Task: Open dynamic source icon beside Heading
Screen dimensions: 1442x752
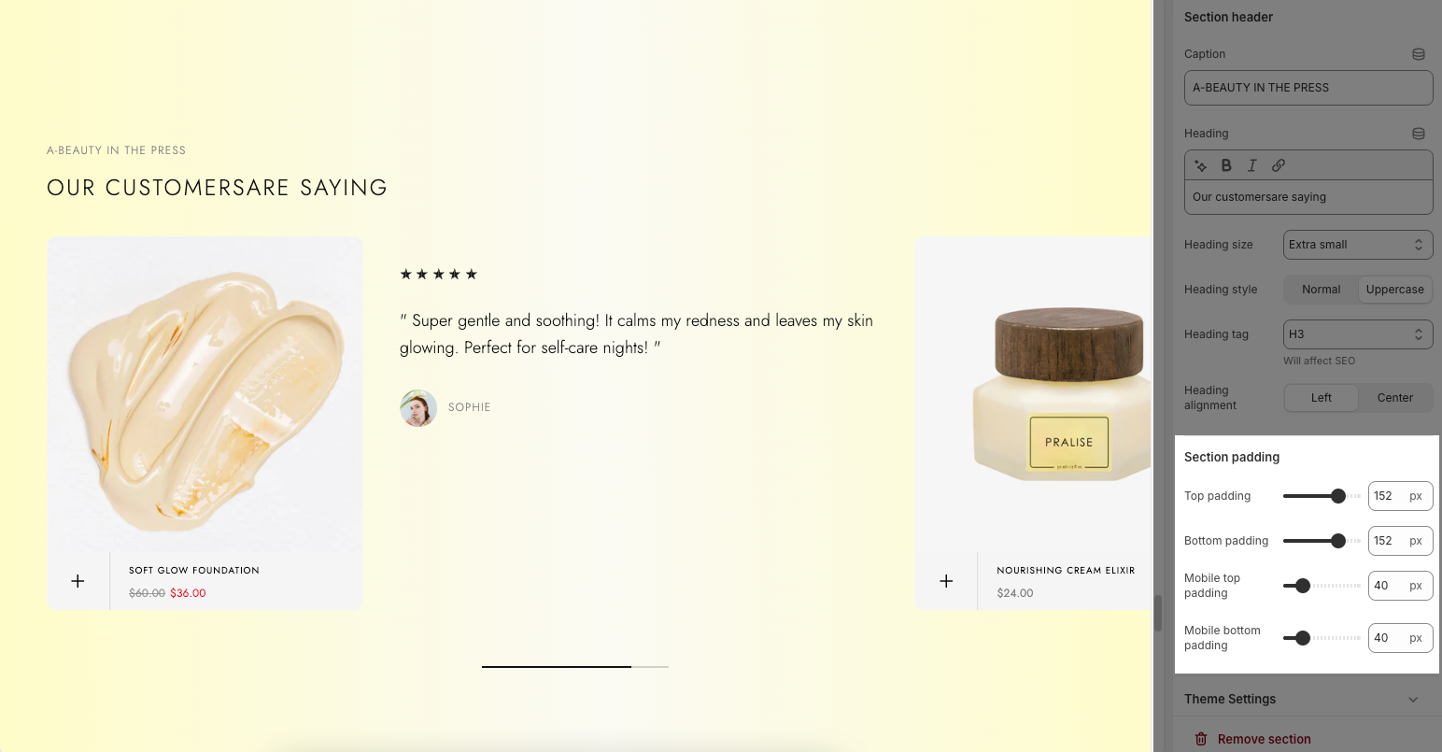Action: 1419,134
